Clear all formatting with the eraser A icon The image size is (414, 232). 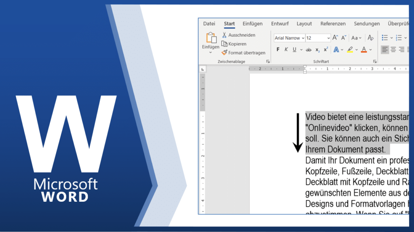[370, 38]
